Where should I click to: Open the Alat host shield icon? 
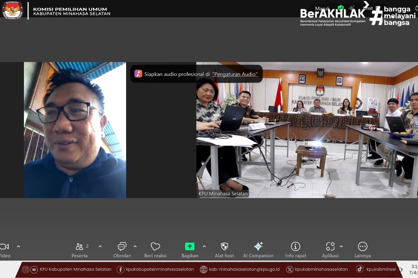coord(224,247)
